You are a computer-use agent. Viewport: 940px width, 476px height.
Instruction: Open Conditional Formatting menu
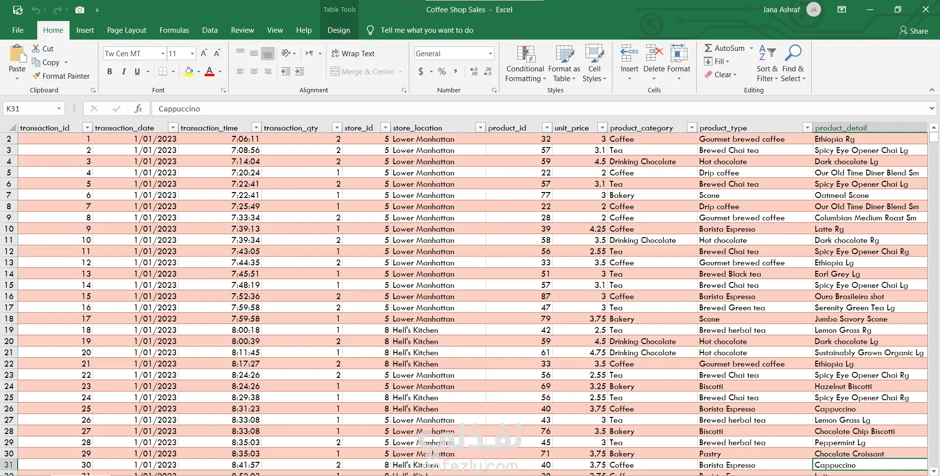click(525, 64)
